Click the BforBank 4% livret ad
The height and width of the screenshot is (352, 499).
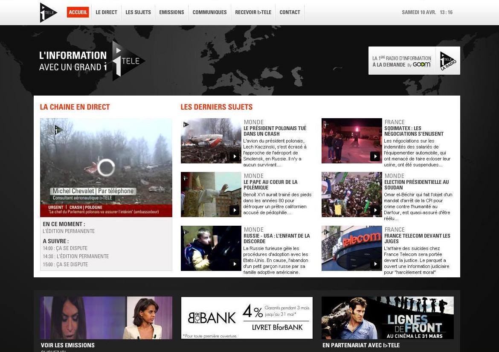[x=247, y=317]
